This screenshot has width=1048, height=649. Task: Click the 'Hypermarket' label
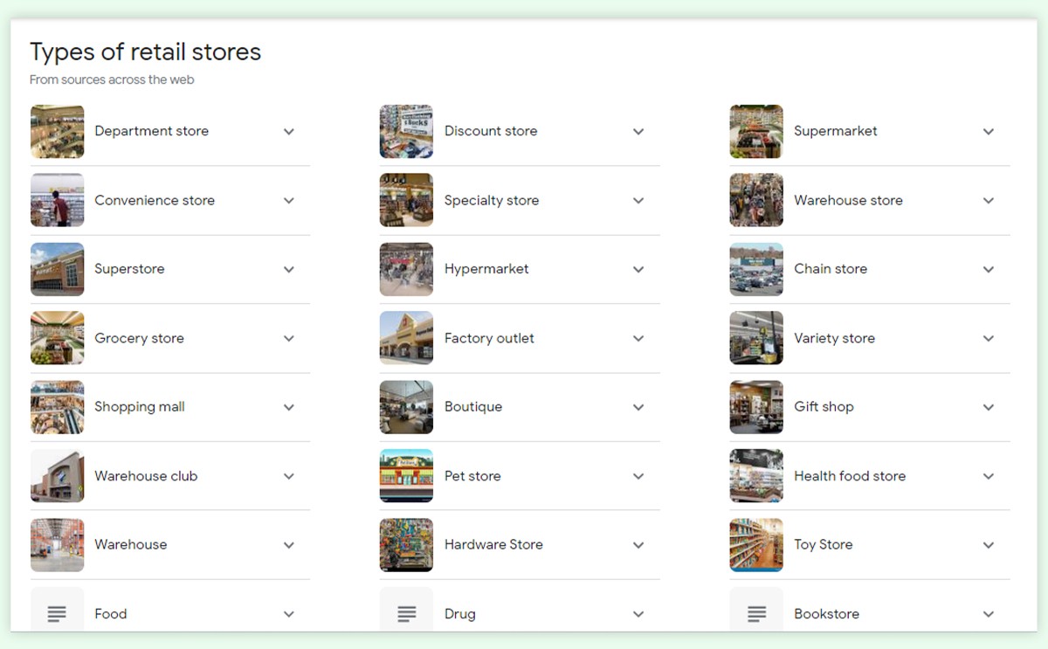486,269
